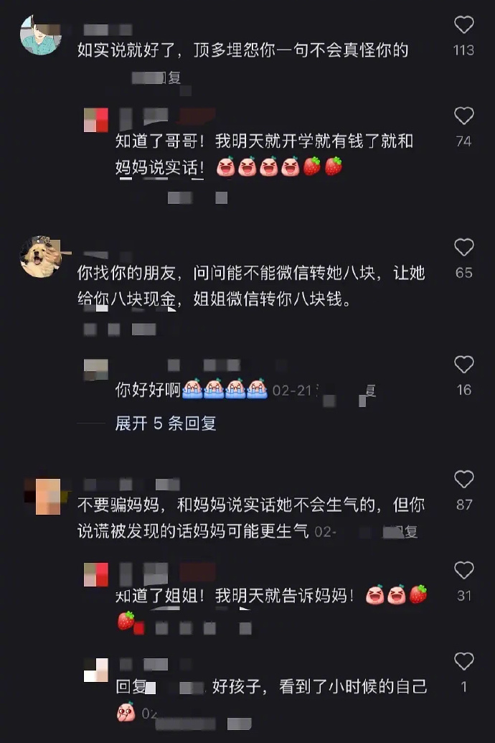Image resolution: width=495 pixels, height=743 pixels.
Task: Expand 展开 5 条回复 replies
Action: point(166,423)
